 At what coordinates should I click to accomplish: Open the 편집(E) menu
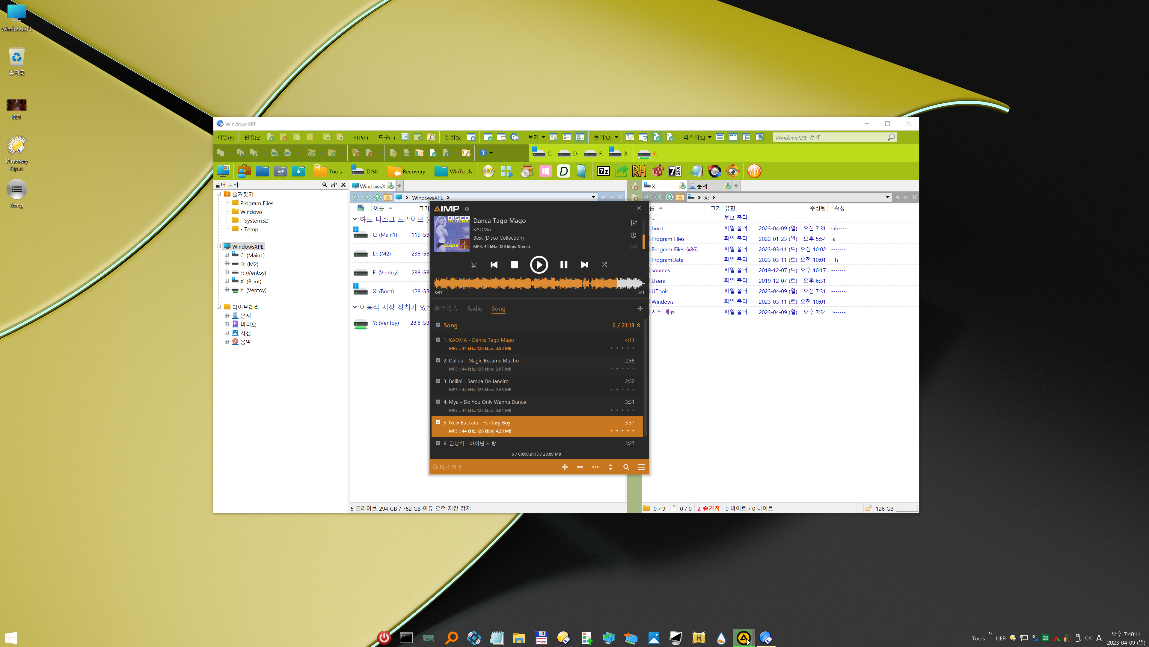[252, 137]
